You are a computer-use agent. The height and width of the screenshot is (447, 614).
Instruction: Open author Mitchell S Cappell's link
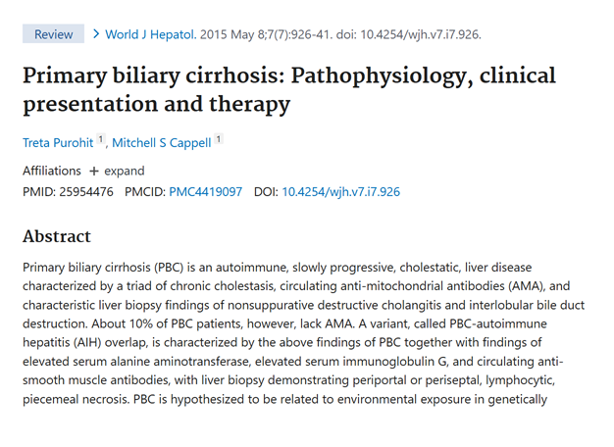(162, 143)
